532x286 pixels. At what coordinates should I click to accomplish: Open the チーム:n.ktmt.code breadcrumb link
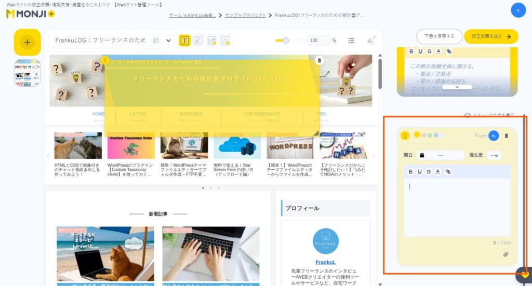tap(192, 15)
